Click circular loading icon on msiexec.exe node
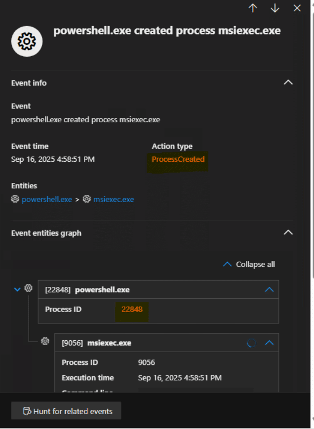Viewport: 314px width, 429px height. (x=251, y=343)
